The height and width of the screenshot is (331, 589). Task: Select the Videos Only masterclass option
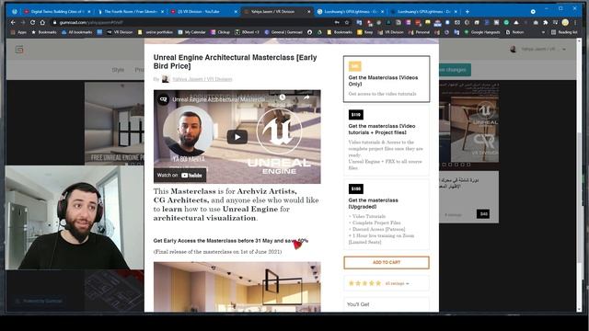(x=387, y=79)
